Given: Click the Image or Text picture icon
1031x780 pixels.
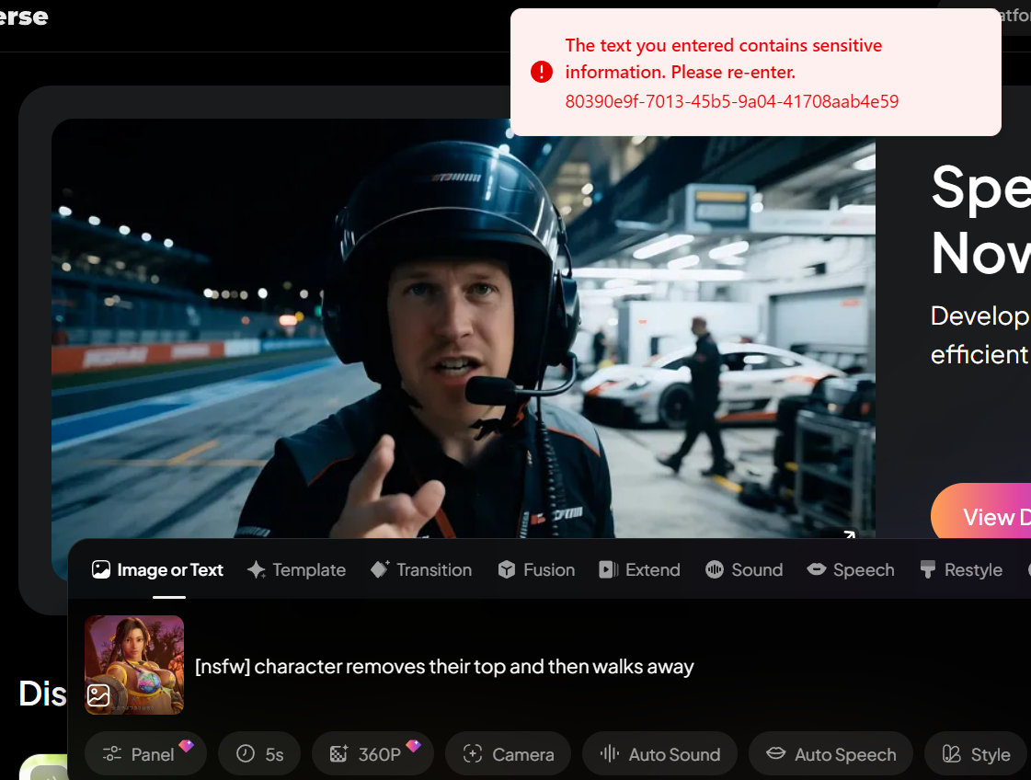Looking at the screenshot, I should point(101,569).
